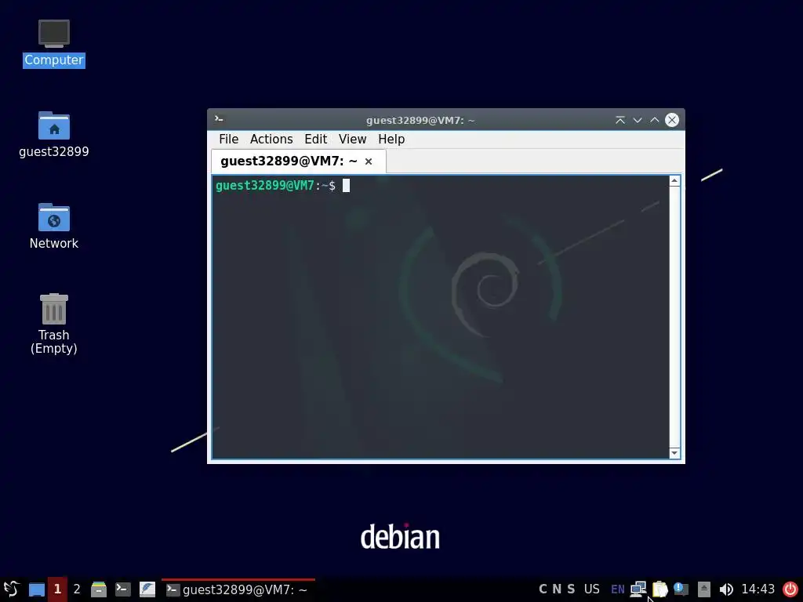Close the terminal window
Viewport: 803px width, 602px height.
click(x=672, y=120)
